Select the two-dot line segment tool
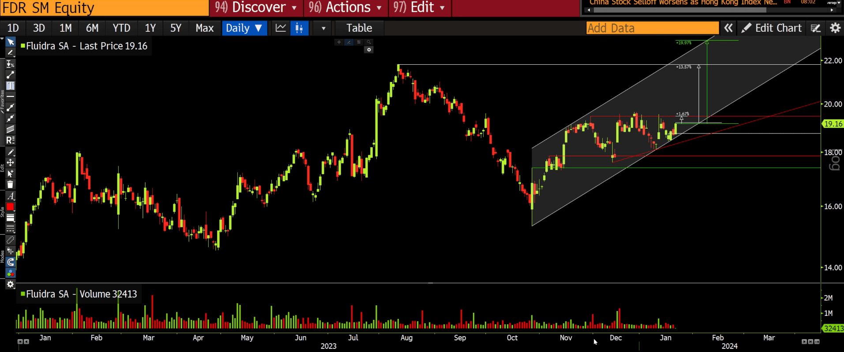The image size is (844, 352). 10,107
